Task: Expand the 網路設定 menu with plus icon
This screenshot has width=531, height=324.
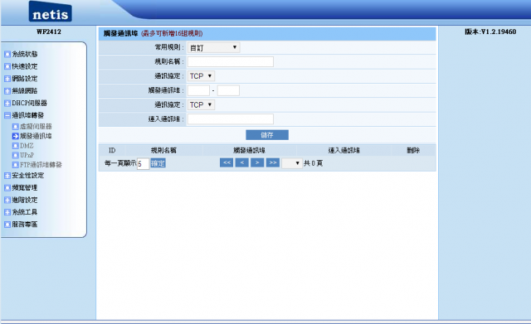Action: point(7,79)
